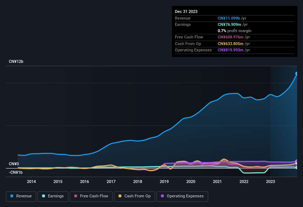Click the Free Cash Flow label in tooltip

(189, 37)
